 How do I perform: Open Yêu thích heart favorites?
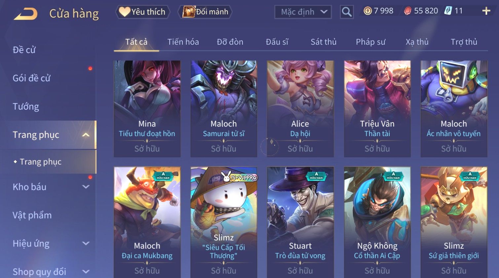(x=142, y=12)
